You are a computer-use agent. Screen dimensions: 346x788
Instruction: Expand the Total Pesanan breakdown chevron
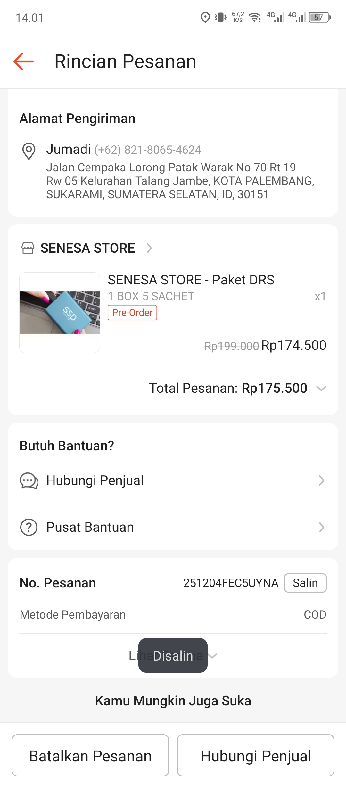point(321,388)
